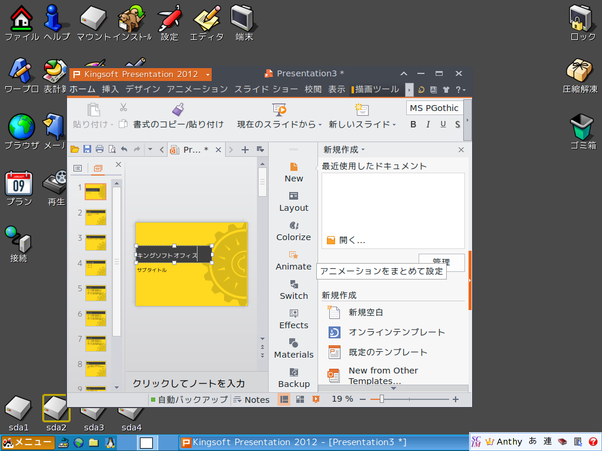Click the New Slide icon
Screen dimensions: 602x451
click(x=362, y=110)
